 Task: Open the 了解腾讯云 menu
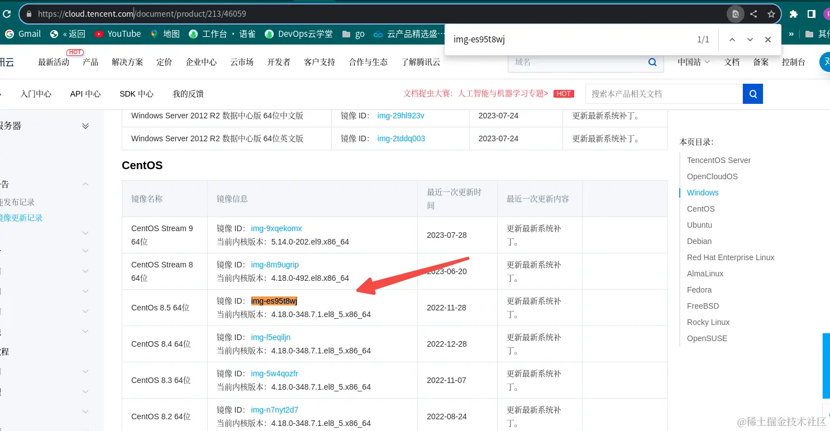[421, 62]
